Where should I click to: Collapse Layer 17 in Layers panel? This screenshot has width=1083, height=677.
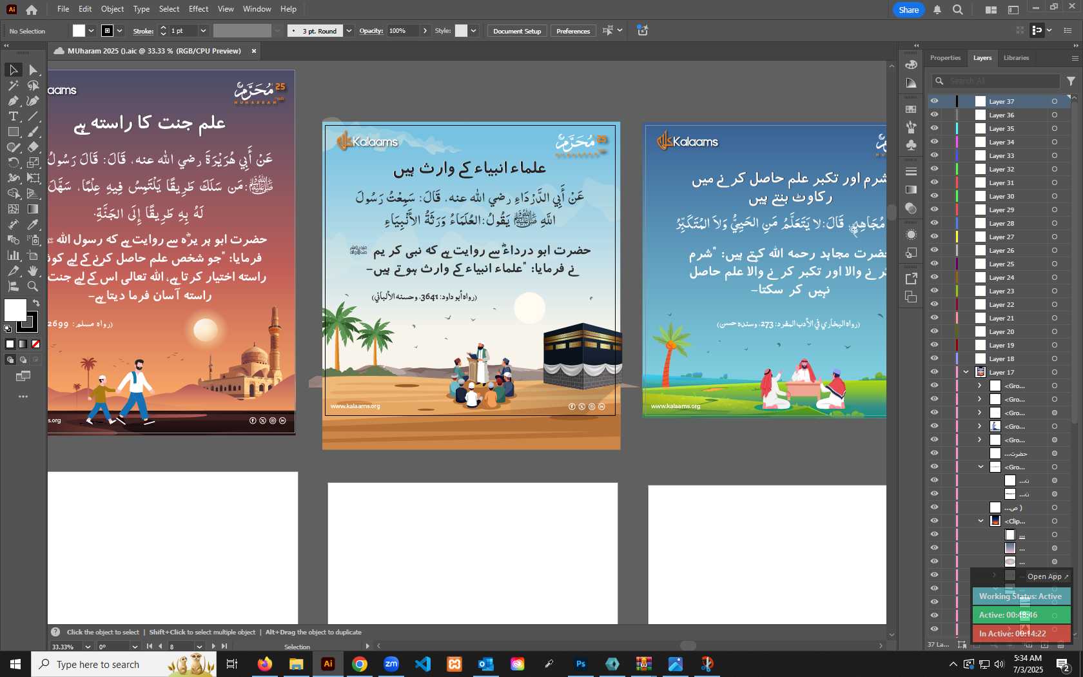coord(966,372)
